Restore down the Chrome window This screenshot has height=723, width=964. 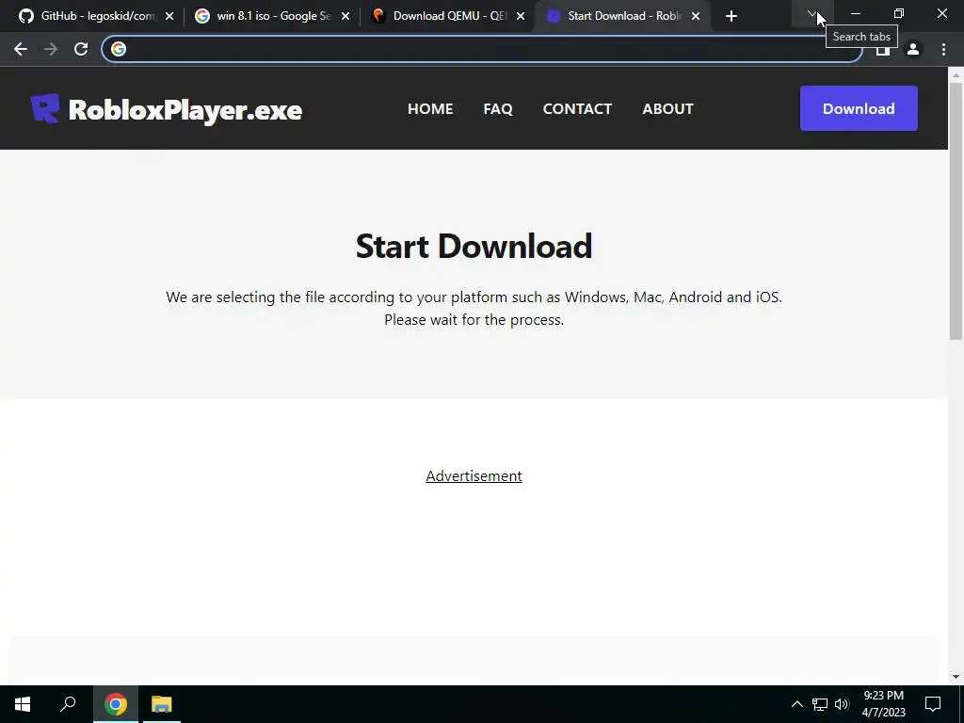tap(899, 13)
